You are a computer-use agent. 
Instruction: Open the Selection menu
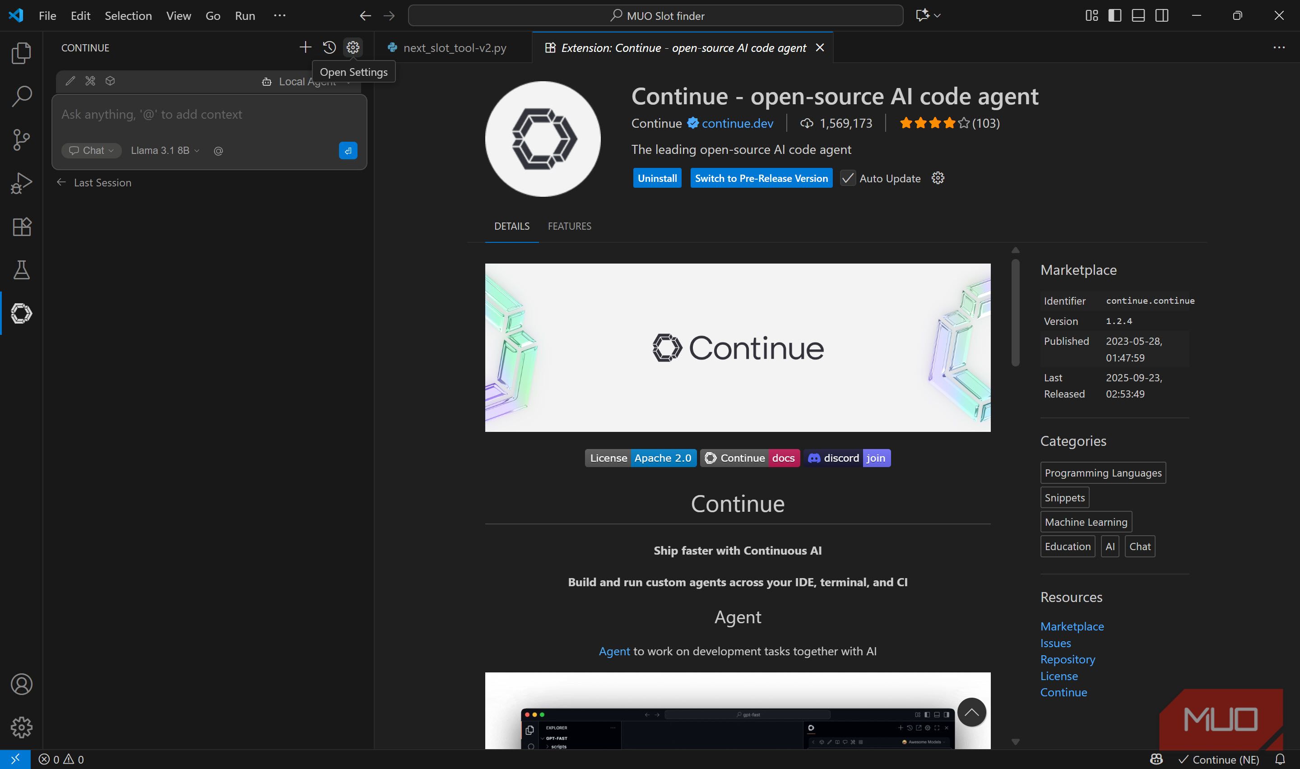click(128, 15)
